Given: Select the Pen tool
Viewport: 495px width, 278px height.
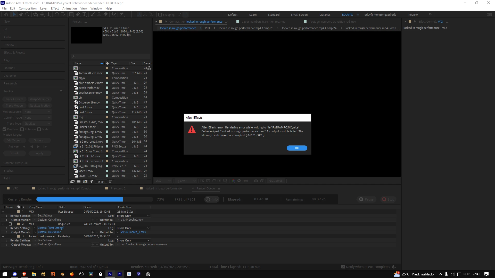Looking at the screenshot, I should [78, 14].
